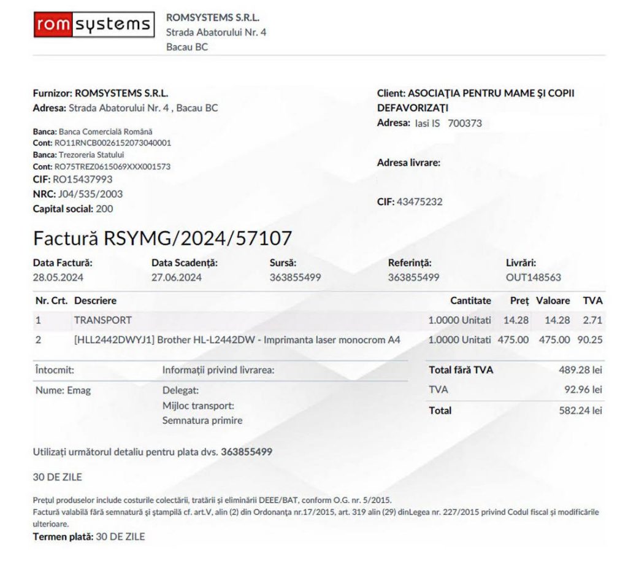Select the client CIF 43475232
The height and width of the screenshot is (575, 628).
point(419,201)
